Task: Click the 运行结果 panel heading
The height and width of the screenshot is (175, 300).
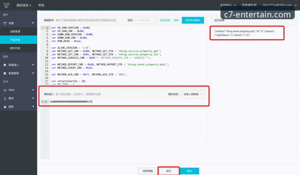Action: click(219, 20)
